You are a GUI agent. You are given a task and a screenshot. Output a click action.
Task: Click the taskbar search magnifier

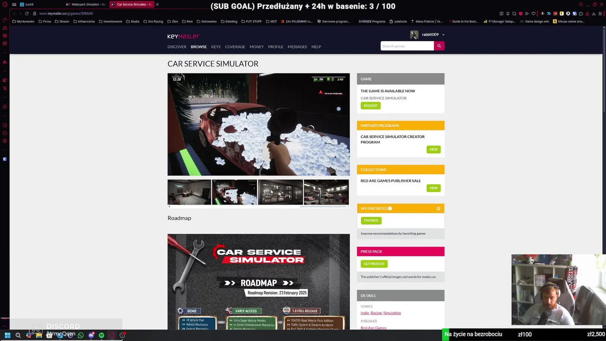coord(18,335)
